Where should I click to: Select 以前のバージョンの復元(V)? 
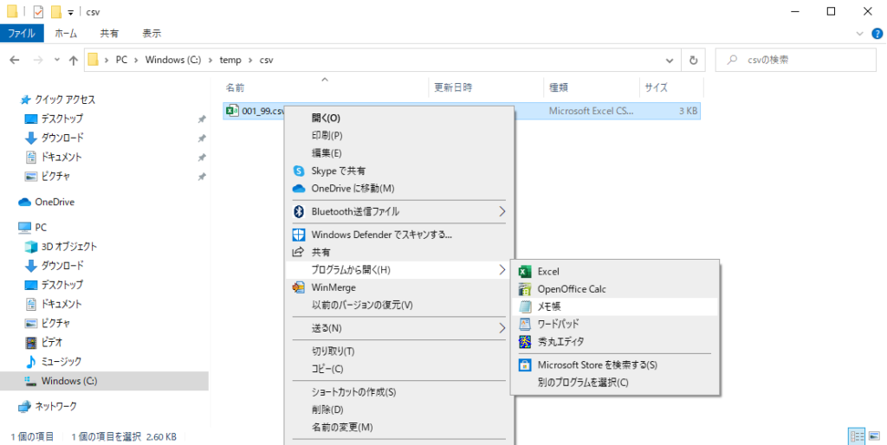coord(398,305)
